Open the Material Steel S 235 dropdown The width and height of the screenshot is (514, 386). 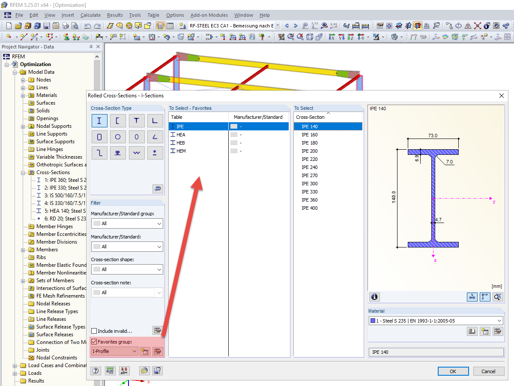[x=436, y=321]
